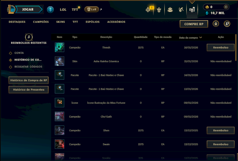Image resolution: width=238 pixels, height=161 pixels.
Task: Click the blue alert exclamation icon
Action: click(x=50, y=9)
